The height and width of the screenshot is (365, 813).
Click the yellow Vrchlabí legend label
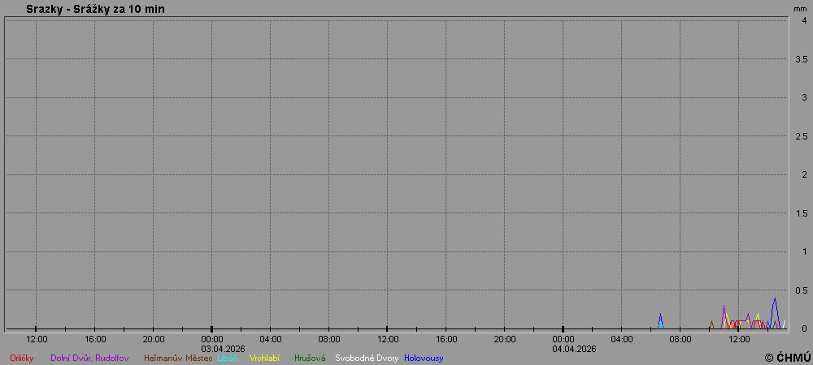click(264, 358)
